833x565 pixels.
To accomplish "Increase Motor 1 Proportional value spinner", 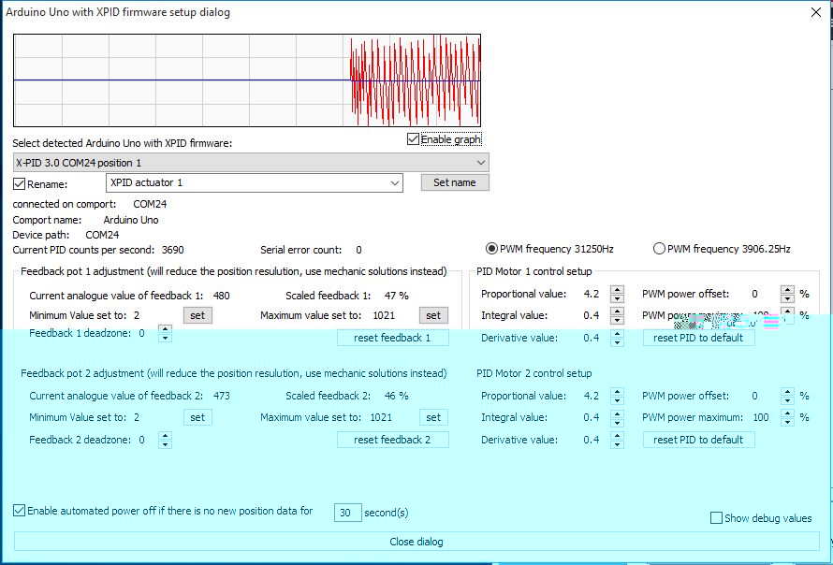I will [x=617, y=289].
